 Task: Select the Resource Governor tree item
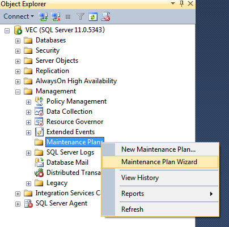(75, 122)
